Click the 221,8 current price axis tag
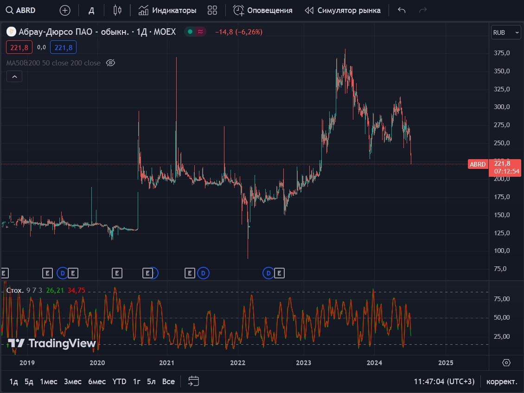Viewport: 524px width, 393px height. (x=505, y=167)
